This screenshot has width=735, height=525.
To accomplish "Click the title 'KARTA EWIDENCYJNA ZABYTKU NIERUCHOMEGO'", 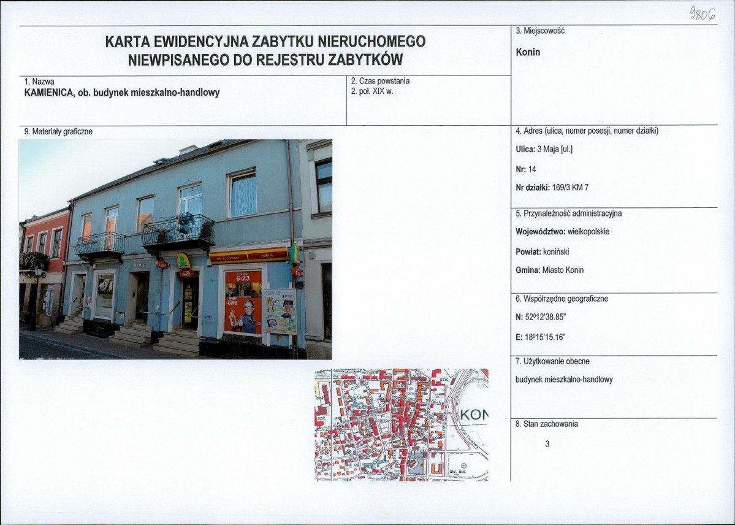I will 265,42.
